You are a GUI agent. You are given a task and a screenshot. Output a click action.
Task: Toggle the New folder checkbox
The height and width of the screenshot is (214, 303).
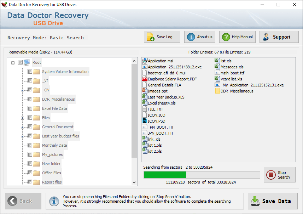point(30,164)
